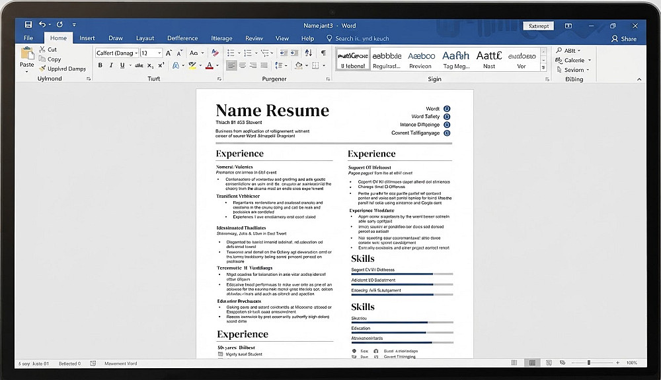
Task: Click the Cut scissors icon
Action: 42,49
